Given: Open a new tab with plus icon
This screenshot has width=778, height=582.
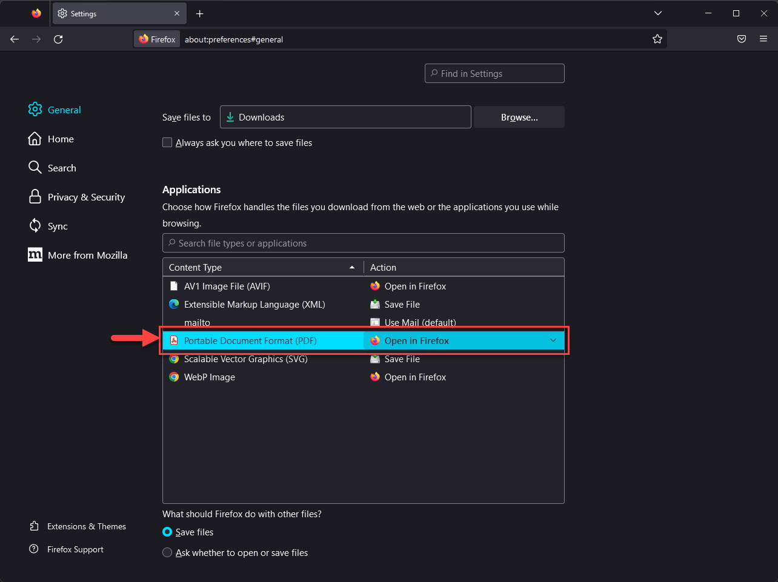Looking at the screenshot, I should coord(199,13).
